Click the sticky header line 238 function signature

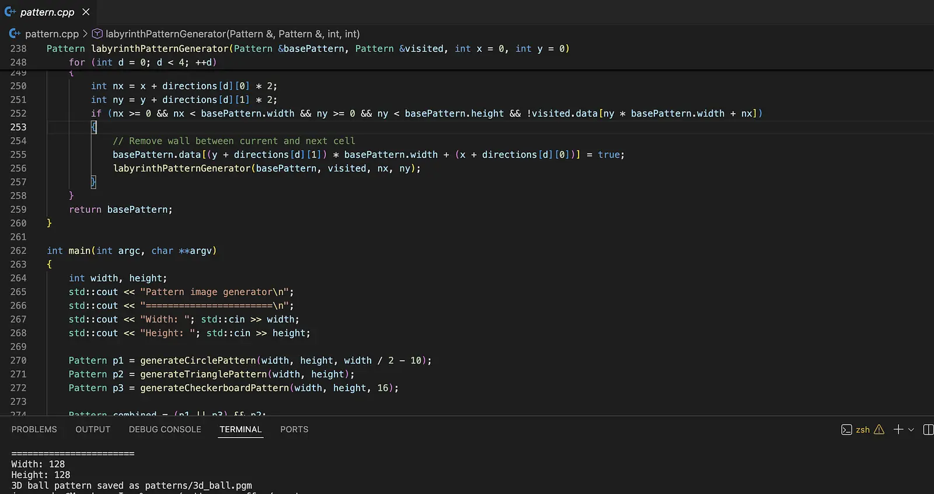click(x=308, y=48)
